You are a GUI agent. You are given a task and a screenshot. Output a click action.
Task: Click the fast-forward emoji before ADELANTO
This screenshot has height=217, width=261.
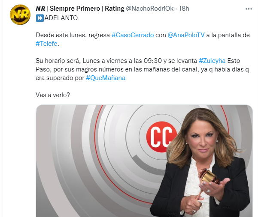tap(40, 18)
